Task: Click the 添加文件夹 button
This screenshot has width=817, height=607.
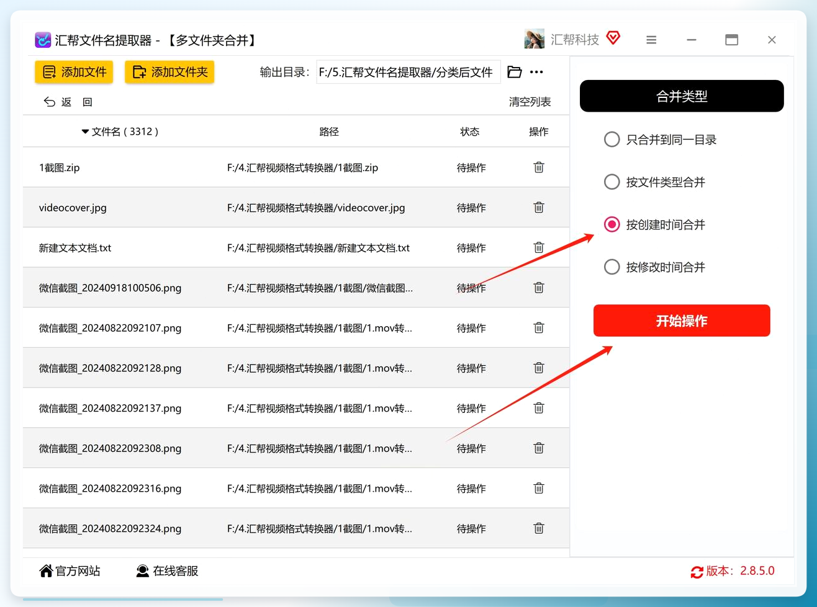Action: pyautogui.click(x=169, y=73)
